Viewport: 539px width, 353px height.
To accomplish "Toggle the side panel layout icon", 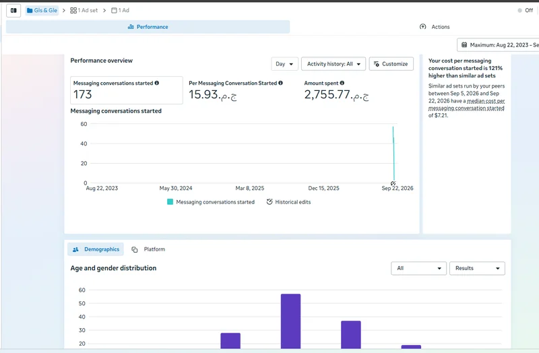I will pos(13,10).
